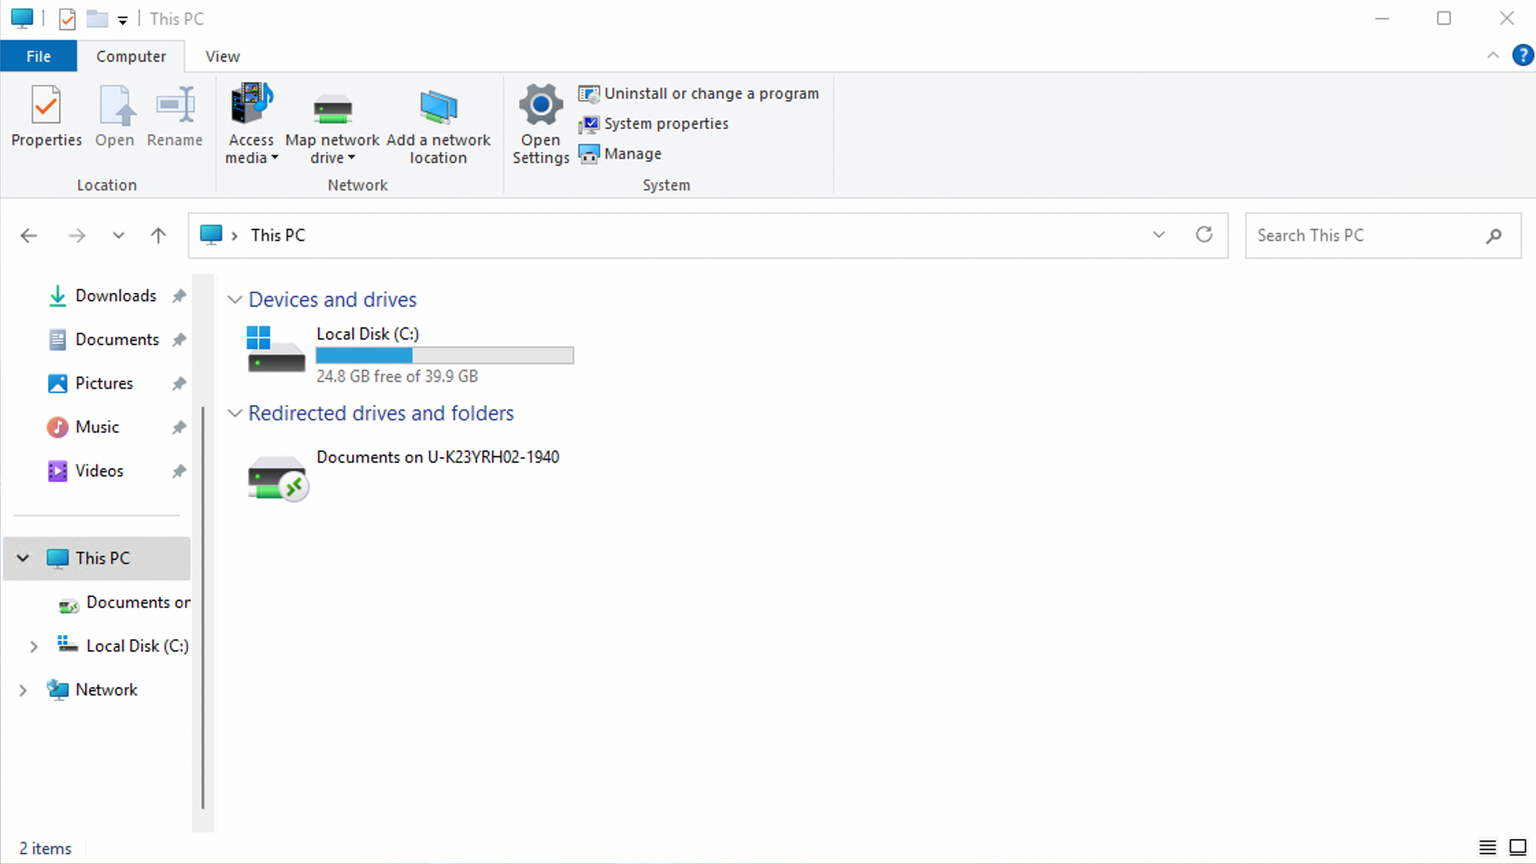This screenshot has width=1536, height=864.
Task: Click Local Disk (C:) capacity bar
Action: click(x=444, y=355)
